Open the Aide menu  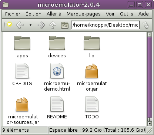pyautogui.click(x=143, y=14)
